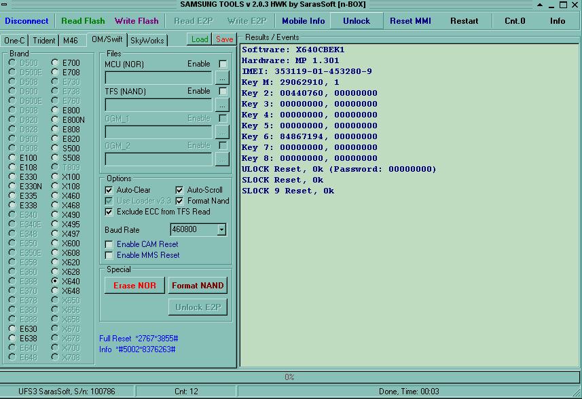
Task: Select the E700 brand radio button
Action: [55, 62]
